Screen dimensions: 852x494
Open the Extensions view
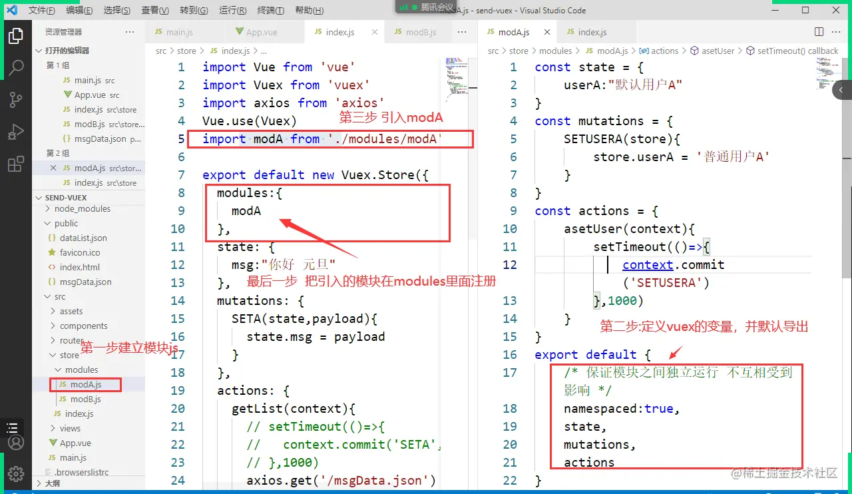pyautogui.click(x=16, y=164)
